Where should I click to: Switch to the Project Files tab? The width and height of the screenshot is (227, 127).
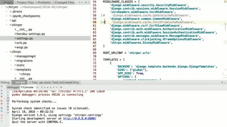click(x=24, y=2)
